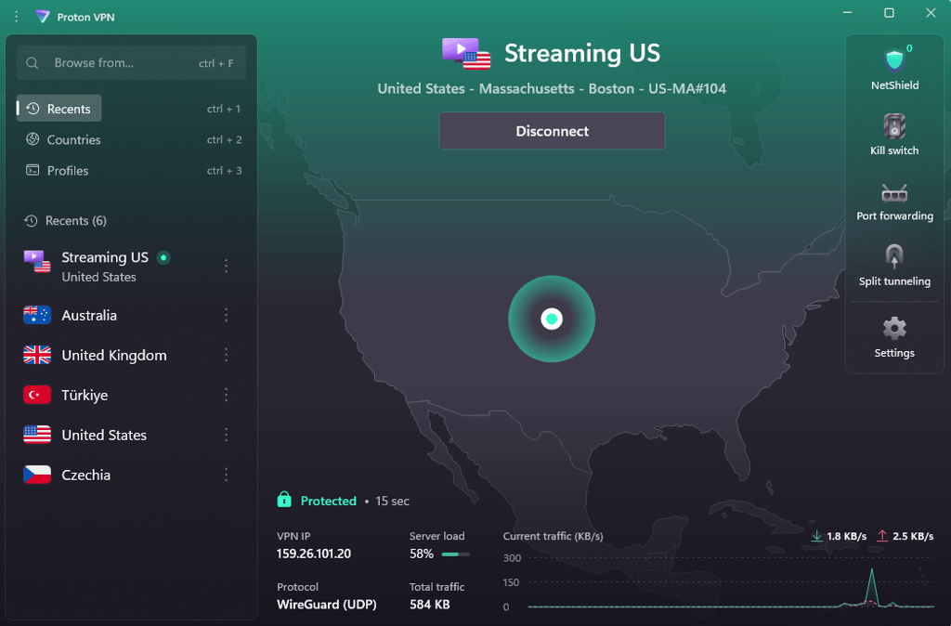Open options menu for United States row

pos(227,435)
